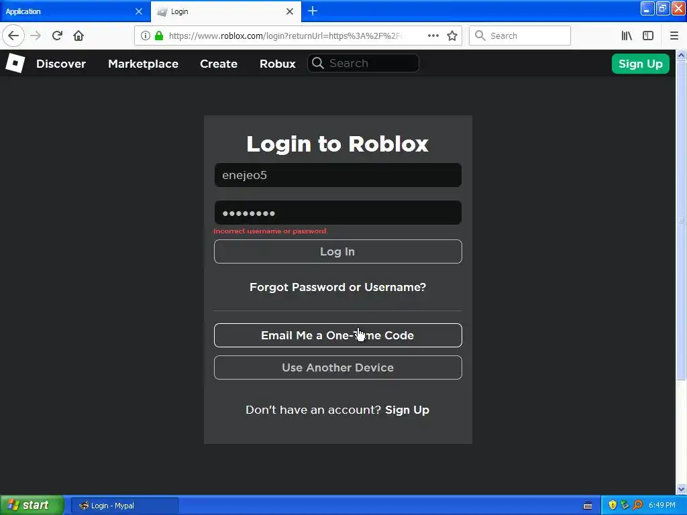Open the Library icon in the toolbar
Screen dimensions: 687x515
(x=627, y=36)
